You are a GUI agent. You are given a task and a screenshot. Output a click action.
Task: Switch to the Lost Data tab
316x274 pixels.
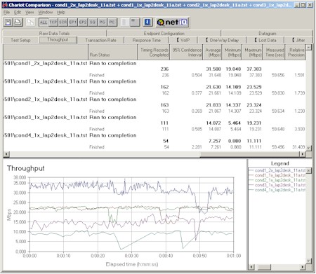coord(265,40)
